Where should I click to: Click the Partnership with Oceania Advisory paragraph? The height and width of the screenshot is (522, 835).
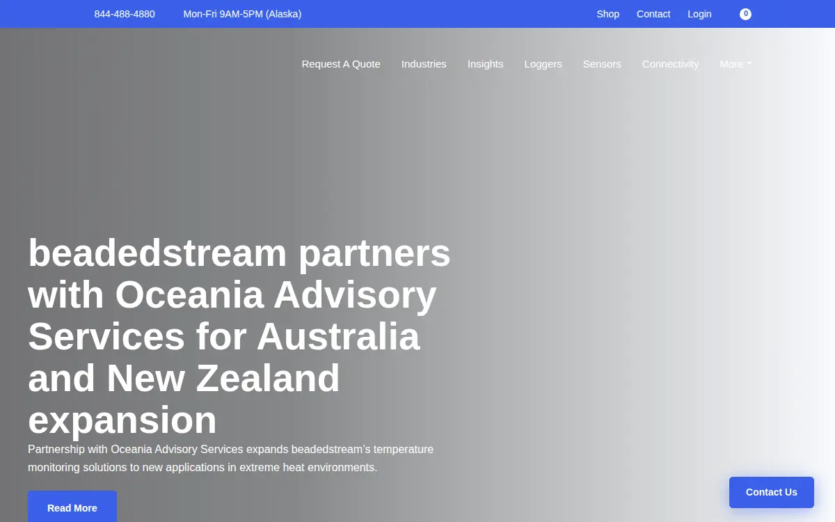point(231,458)
